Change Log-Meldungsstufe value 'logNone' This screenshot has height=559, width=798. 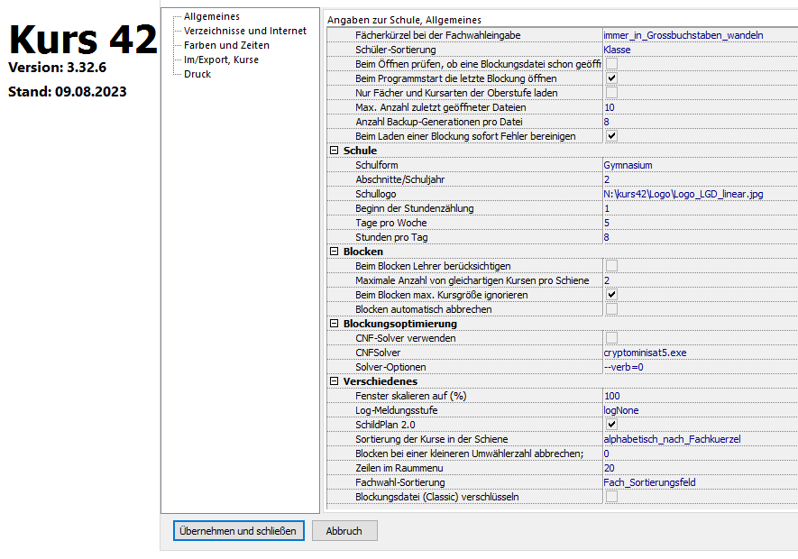click(701, 410)
